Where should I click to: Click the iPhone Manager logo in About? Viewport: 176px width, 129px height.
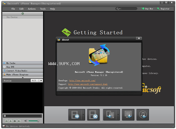99,55
